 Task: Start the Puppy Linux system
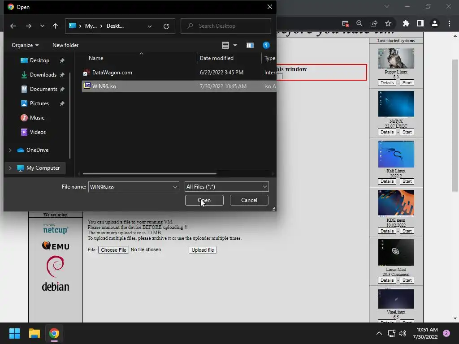tap(407, 83)
